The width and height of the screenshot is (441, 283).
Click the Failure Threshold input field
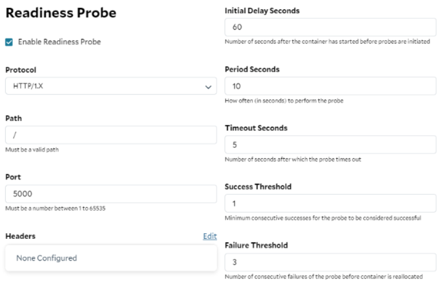tap(330, 262)
